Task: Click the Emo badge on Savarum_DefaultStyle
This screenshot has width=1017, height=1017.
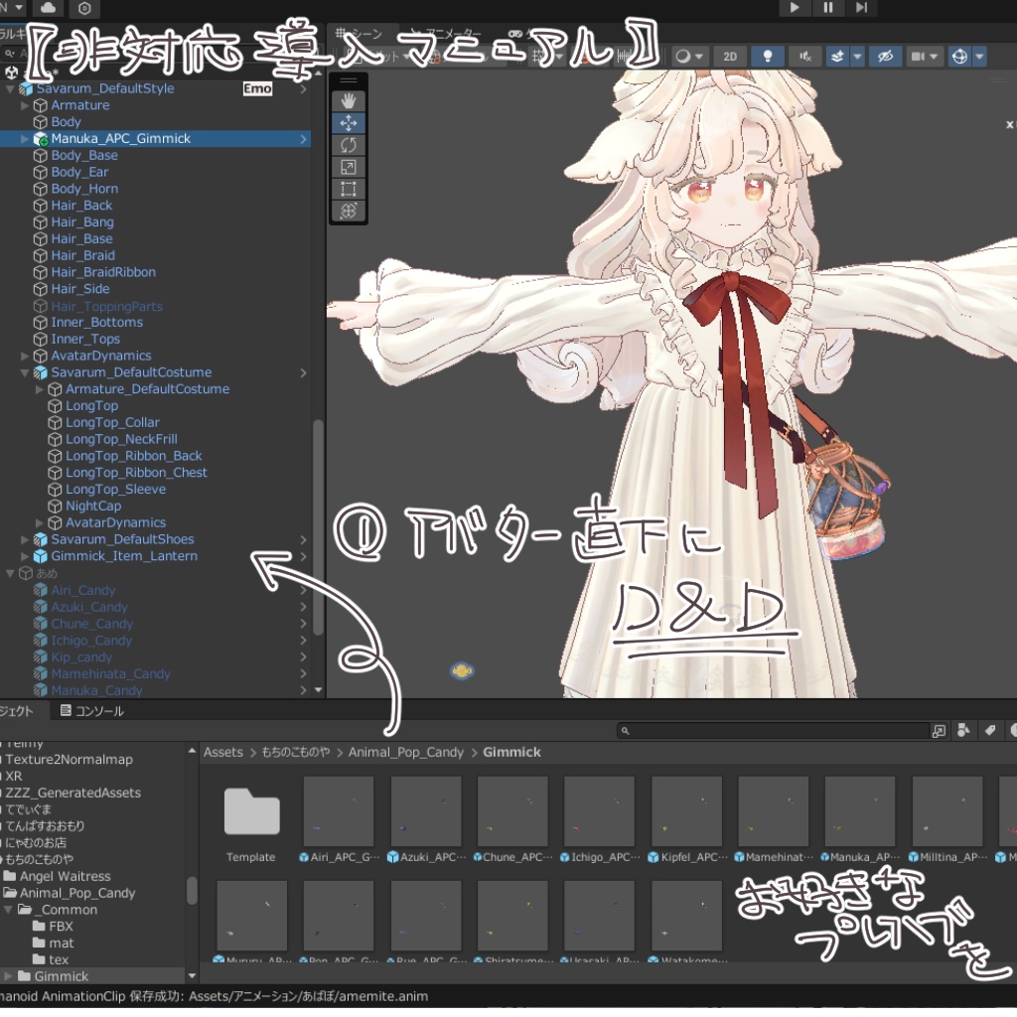Action: [257, 87]
